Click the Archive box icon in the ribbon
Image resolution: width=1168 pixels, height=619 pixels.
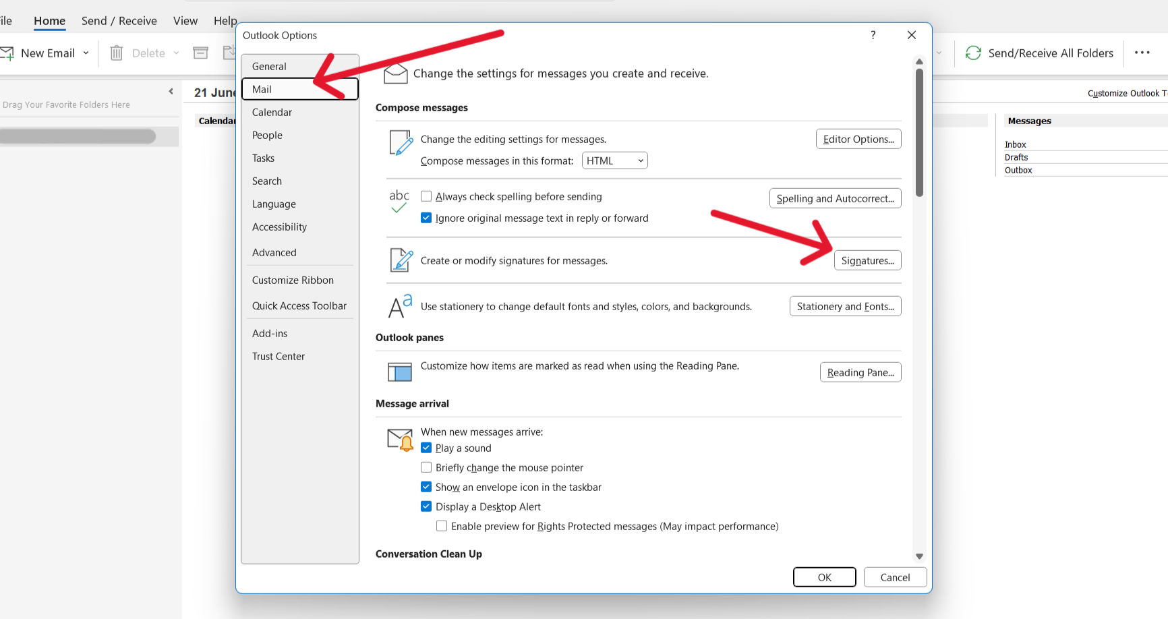(x=200, y=53)
